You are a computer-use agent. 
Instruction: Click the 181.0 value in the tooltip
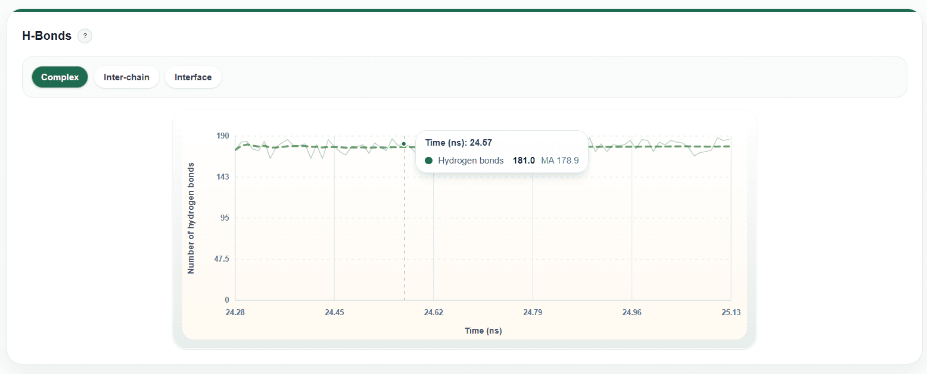point(524,161)
